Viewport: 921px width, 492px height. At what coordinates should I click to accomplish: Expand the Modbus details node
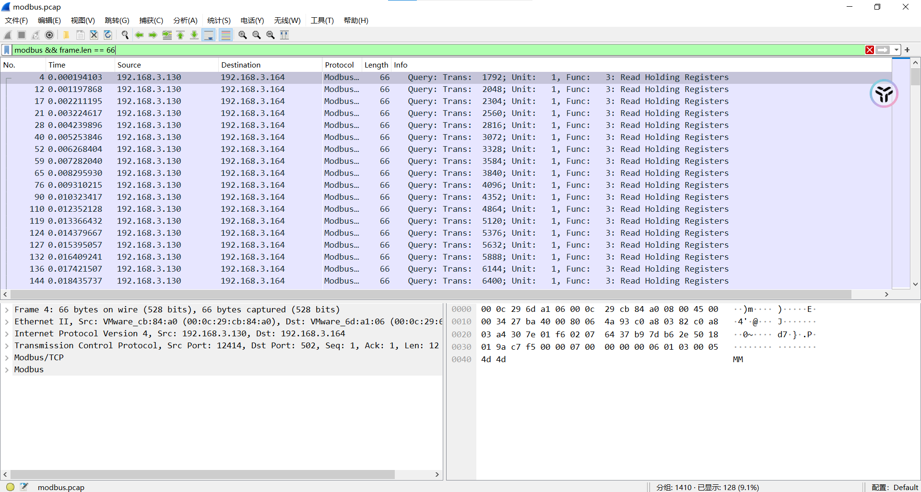(x=7, y=370)
